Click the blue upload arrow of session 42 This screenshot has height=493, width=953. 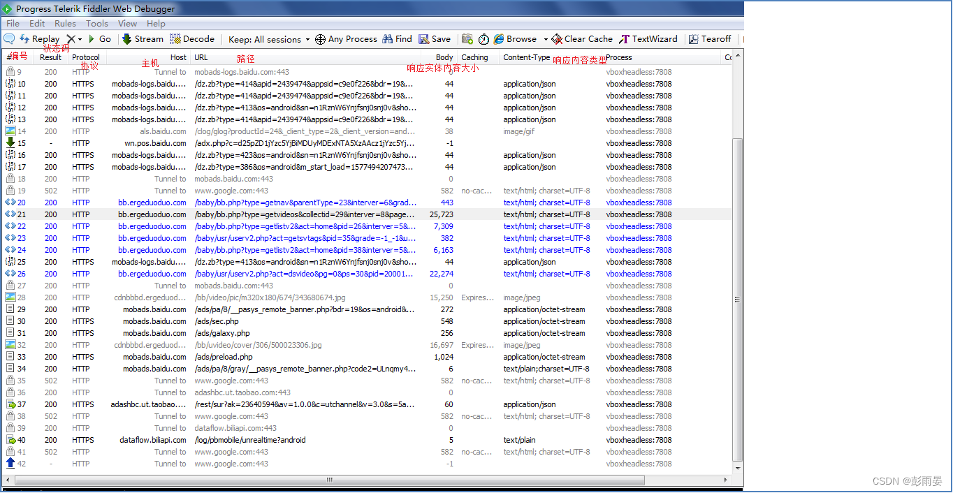pyautogui.click(x=10, y=464)
